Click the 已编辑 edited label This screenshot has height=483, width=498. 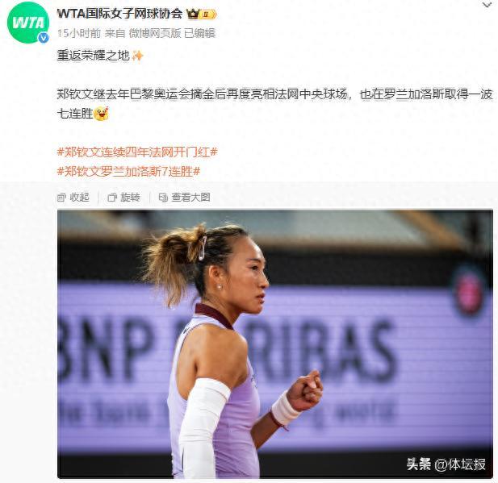click(200, 33)
